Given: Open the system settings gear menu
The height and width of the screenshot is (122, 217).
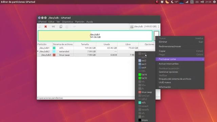Looking at the screenshot, I should pyautogui.click(x=214, y=2).
